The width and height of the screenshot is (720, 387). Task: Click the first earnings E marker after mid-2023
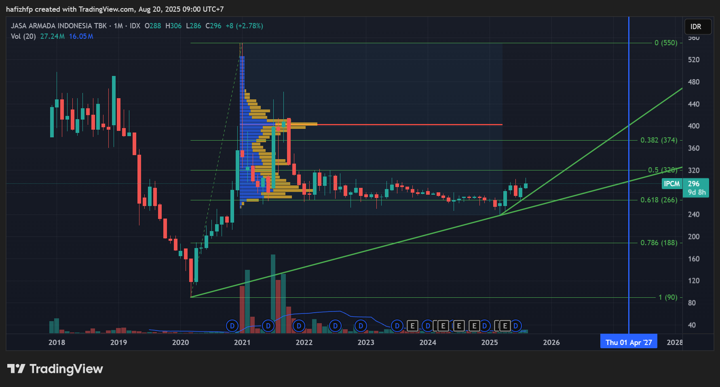pyautogui.click(x=412, y=326)
